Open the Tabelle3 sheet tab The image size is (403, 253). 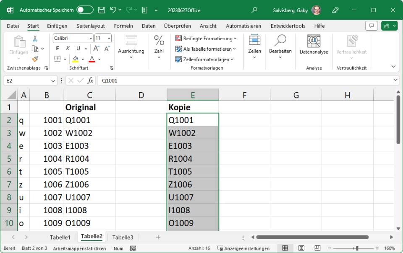(123, 237)
